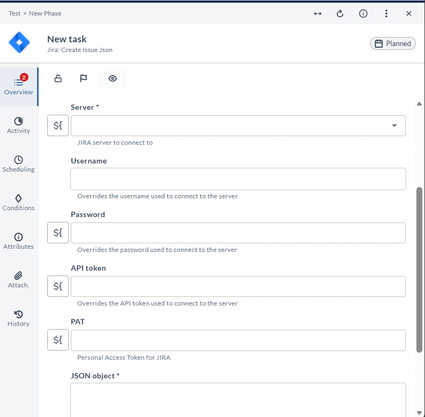Open the Overview tab
Screen dimensions: 425x417
pos(18,87)
